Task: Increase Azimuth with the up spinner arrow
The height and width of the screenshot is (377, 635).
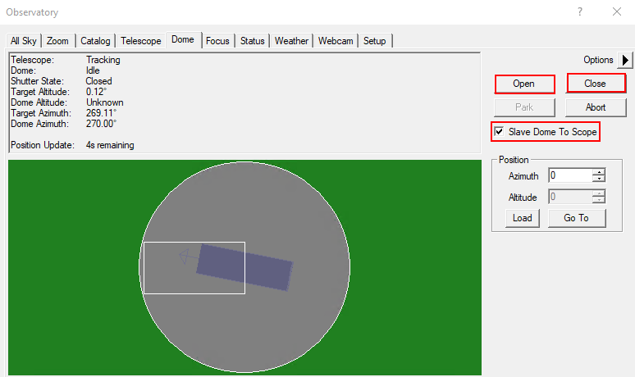Action: coord(599,172)
